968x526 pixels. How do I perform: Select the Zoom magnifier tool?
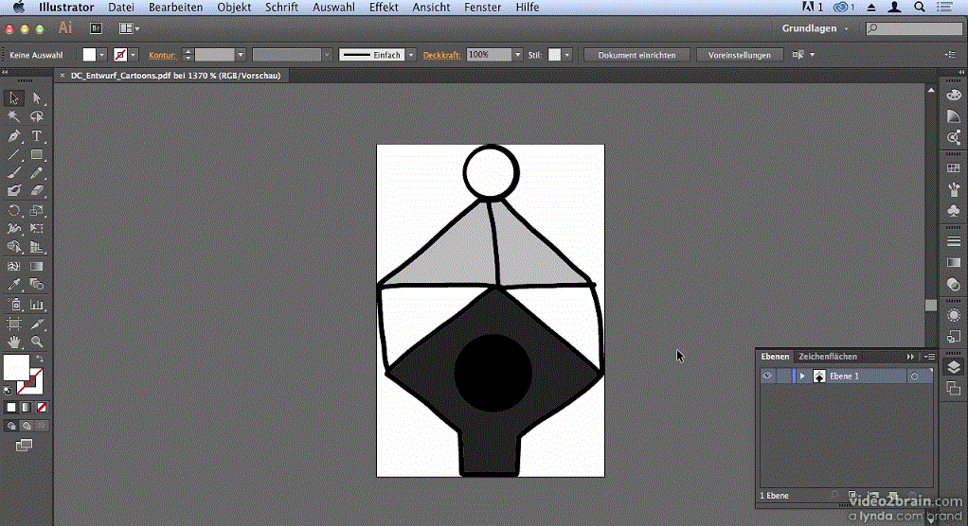point(37,342)
